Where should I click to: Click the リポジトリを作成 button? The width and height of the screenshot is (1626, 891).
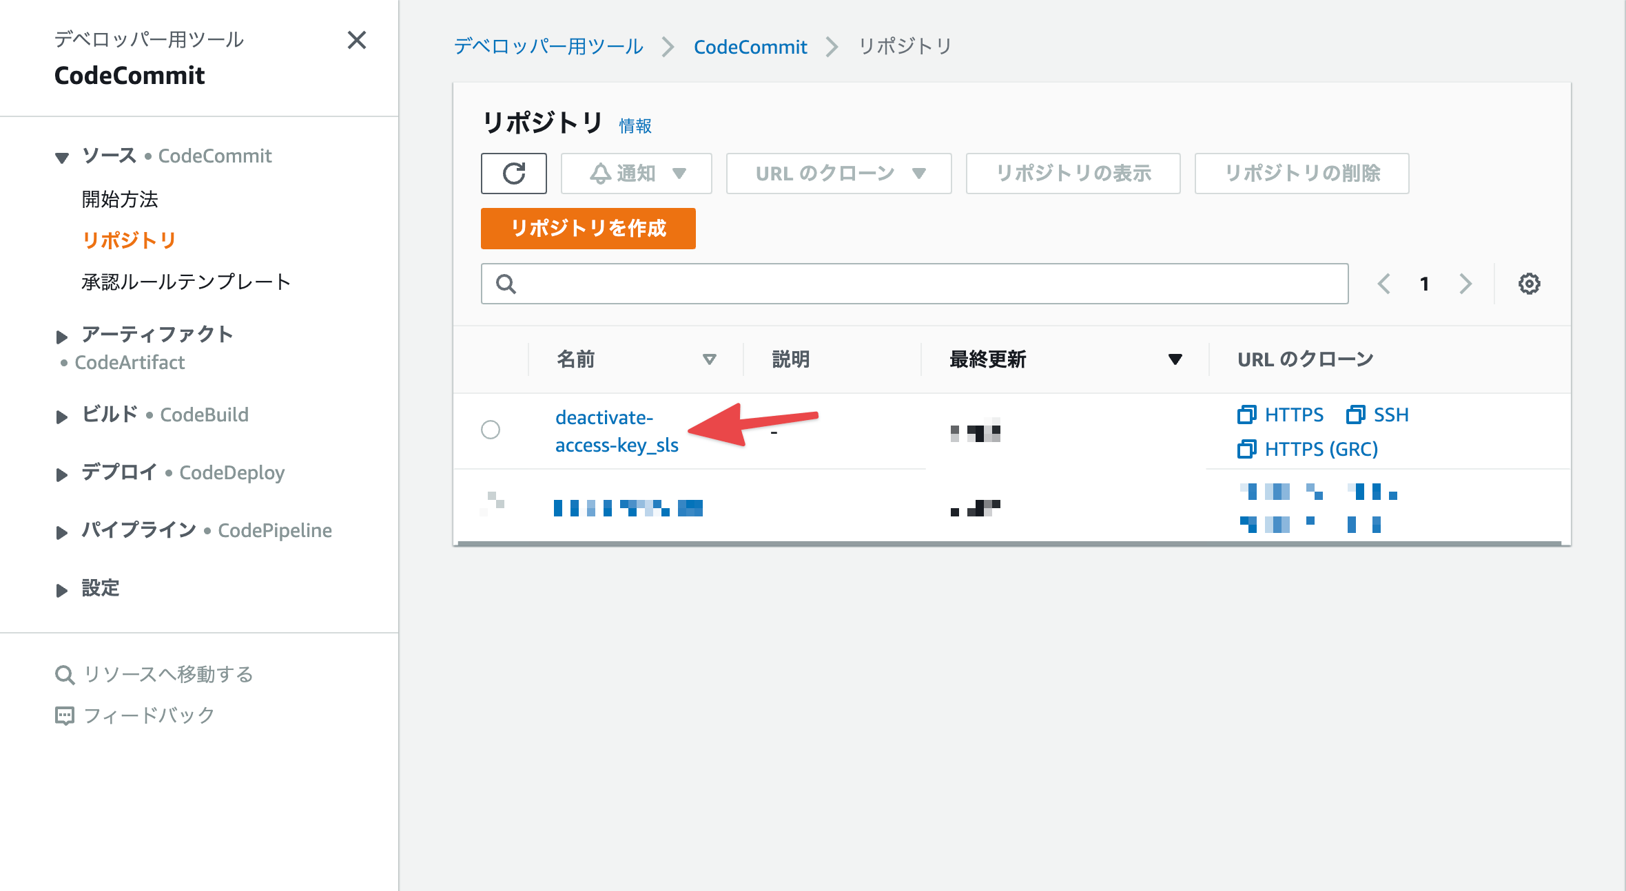coord(588,229)
